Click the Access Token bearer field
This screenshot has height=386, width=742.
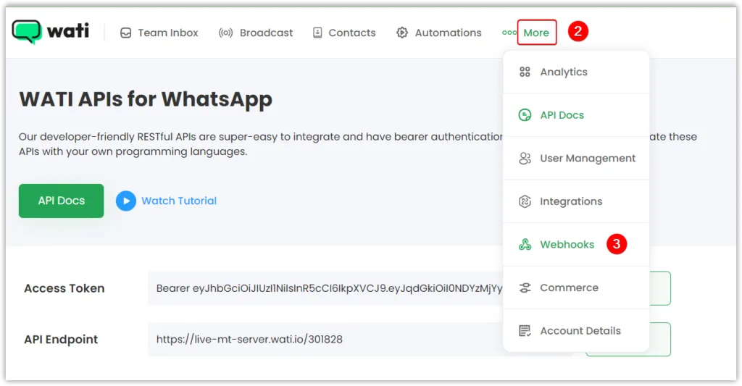[325, 288]
